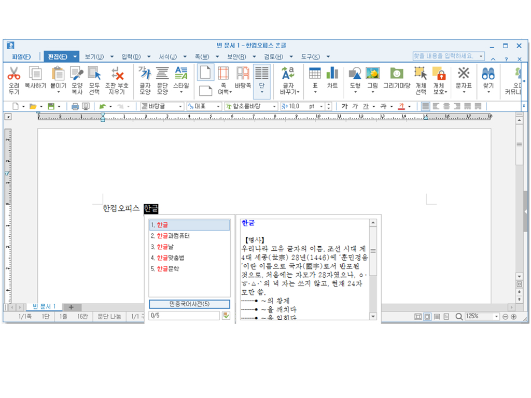Toggle strikethrough 가 formatting
Viewport: 531px width, 398px height.
pyautogui.click(x=383, y=106)
